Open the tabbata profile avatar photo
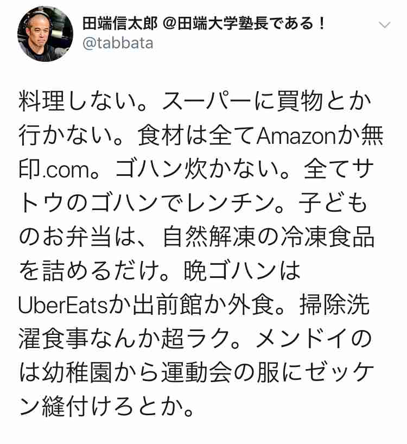Screen dimensions: 407x444 click(45, 34)
